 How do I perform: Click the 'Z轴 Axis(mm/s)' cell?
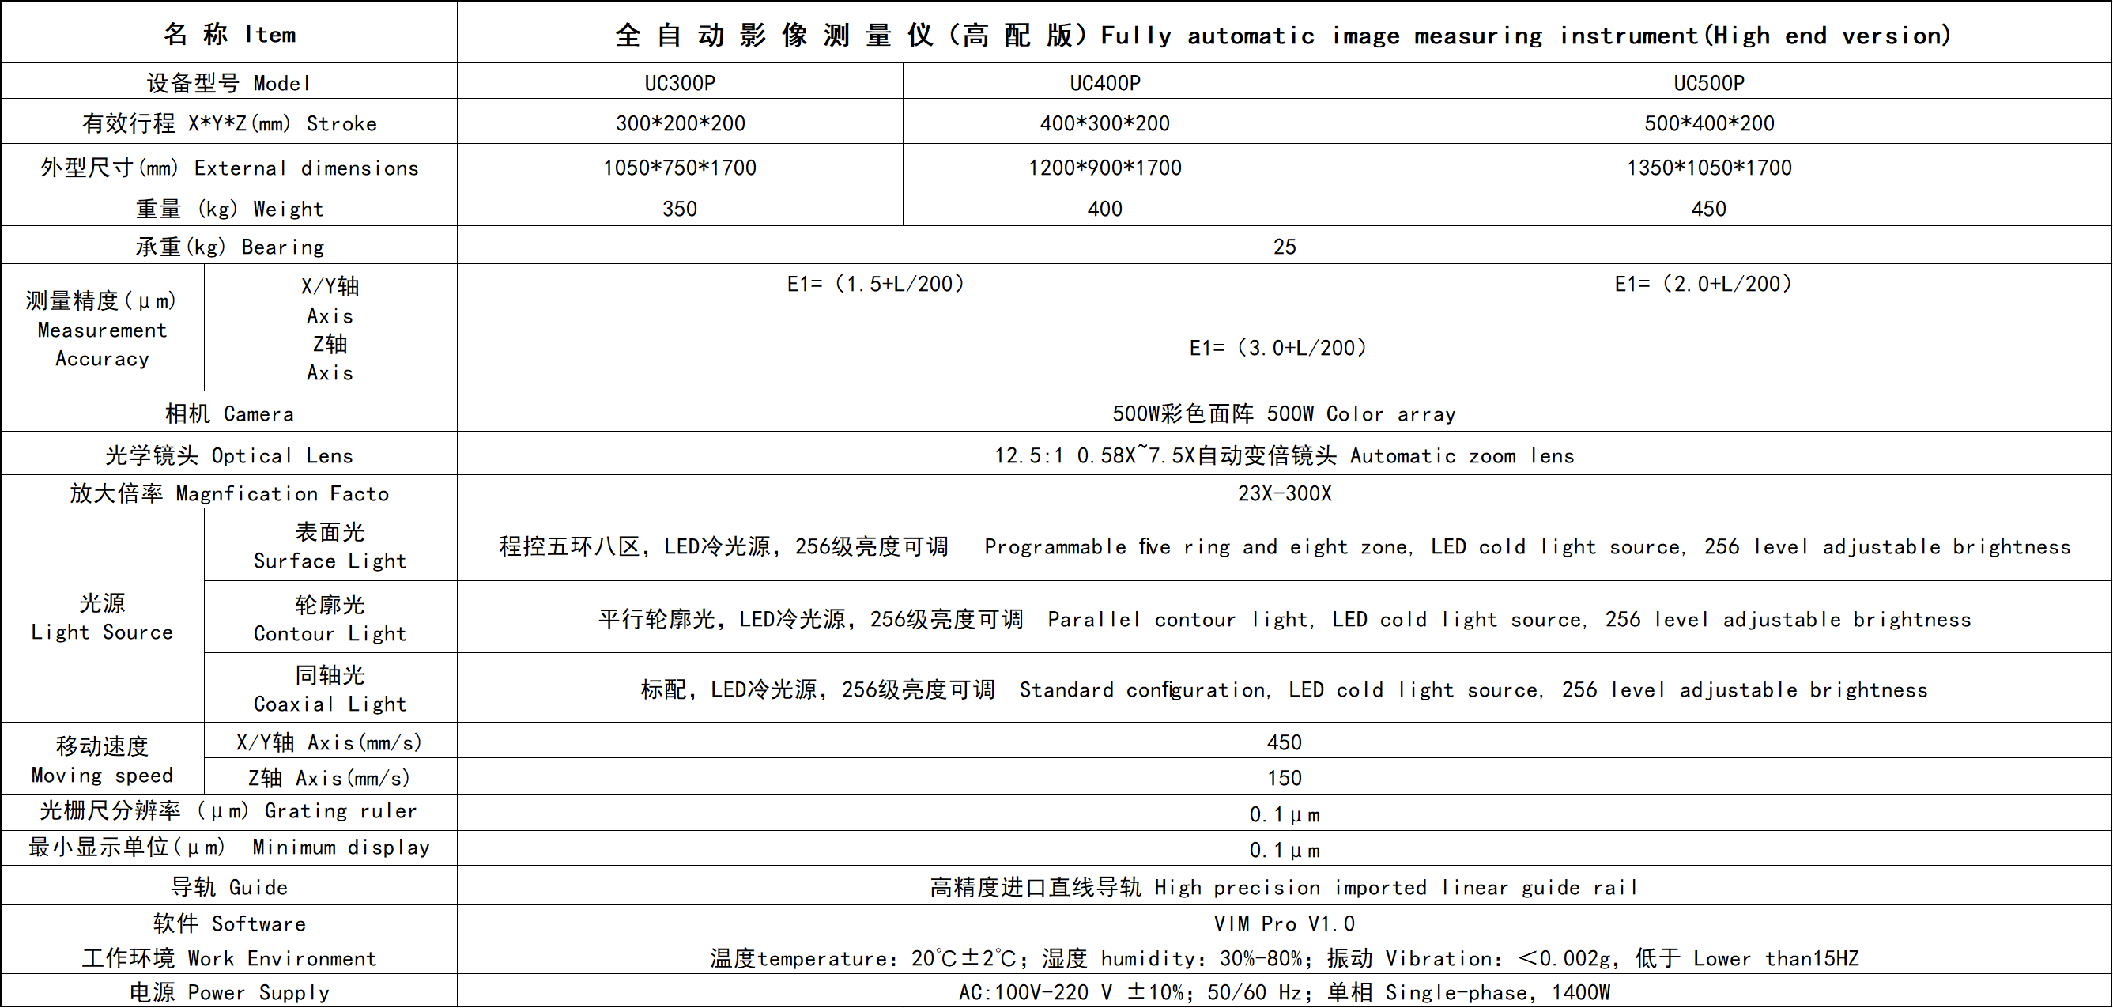[330, 777]
